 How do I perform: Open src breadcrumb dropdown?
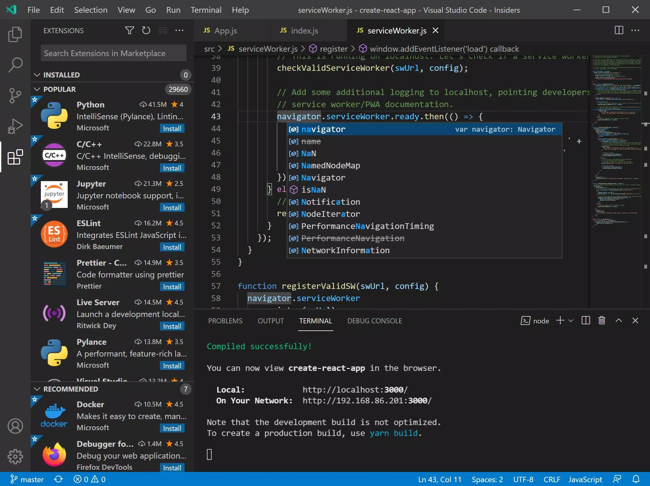[209, 49]
